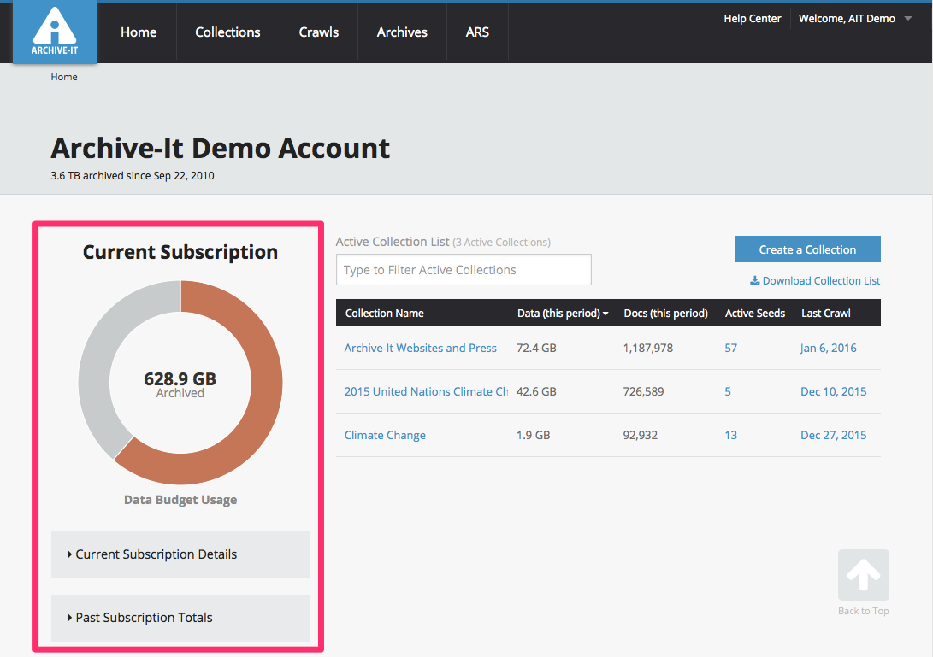Open the Collections menu
The image size is (933, 657).
[x=227, y=32]
